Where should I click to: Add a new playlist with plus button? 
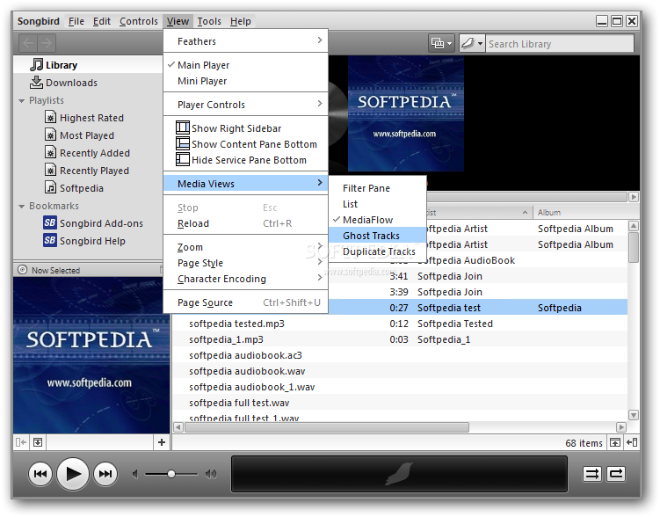pos(162,442)
